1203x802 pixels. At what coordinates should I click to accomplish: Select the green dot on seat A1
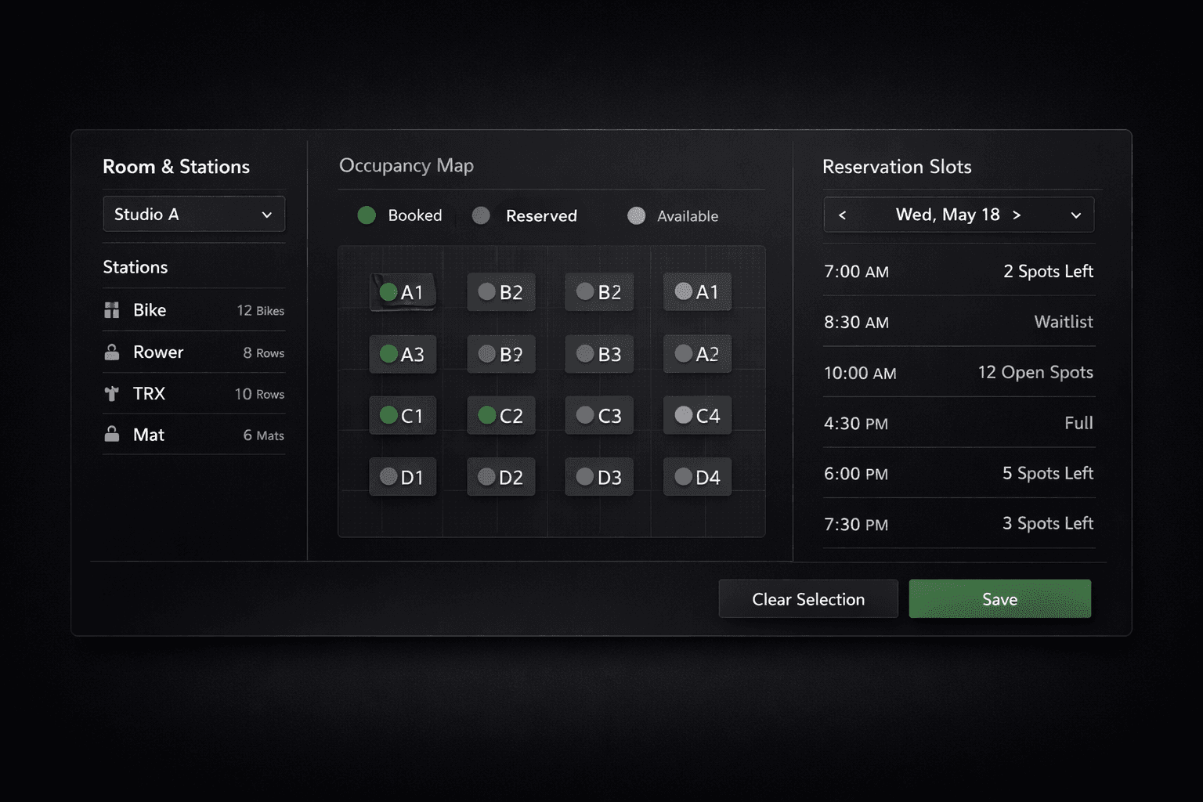coord(387,291)
